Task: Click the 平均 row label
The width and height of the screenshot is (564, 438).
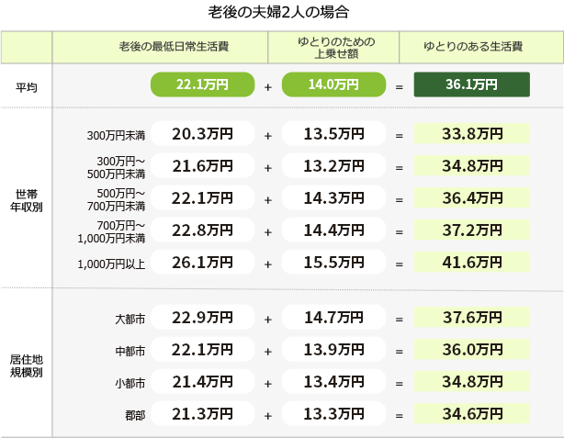Action: pos(27,87)
